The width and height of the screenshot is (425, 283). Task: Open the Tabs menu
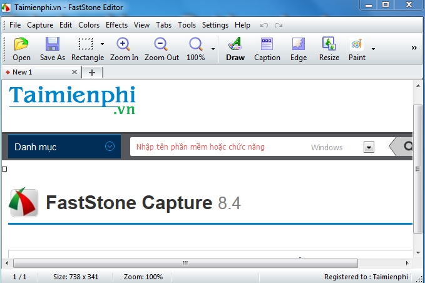tap(164, 25)
